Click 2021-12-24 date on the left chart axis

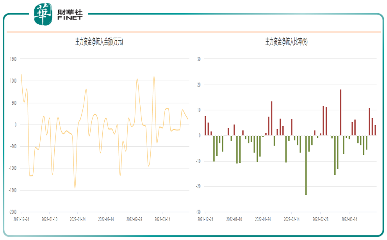point(21,219)
